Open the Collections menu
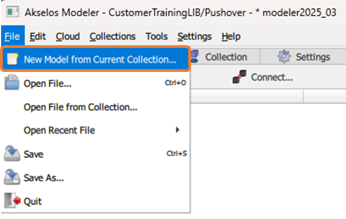 [112, 36]
